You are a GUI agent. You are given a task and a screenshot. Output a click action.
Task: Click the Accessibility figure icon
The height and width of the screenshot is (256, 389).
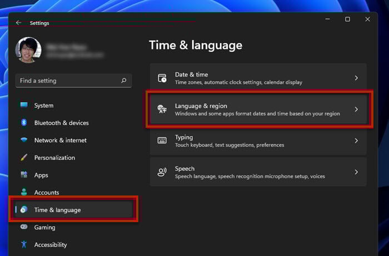[24, 244]
